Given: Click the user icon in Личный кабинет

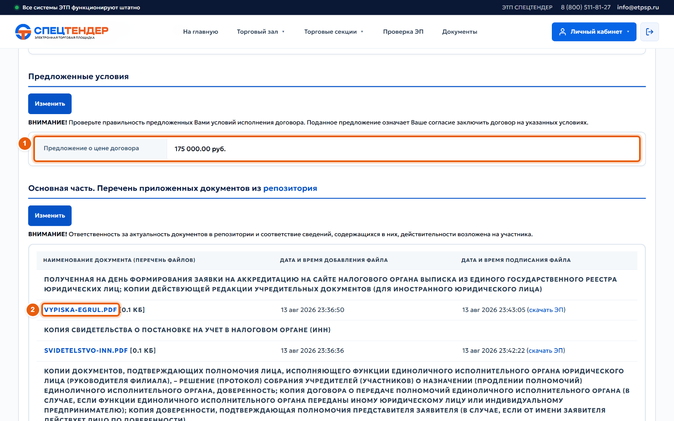Looking at the screenshot, I should pos(562,32).
